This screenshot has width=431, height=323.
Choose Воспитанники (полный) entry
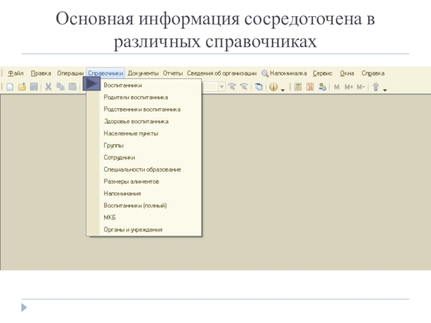coord(144,206)
